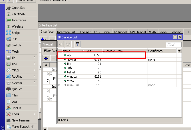Click the Interface List window title bar

pyautogui.click(x=114, y=25)
